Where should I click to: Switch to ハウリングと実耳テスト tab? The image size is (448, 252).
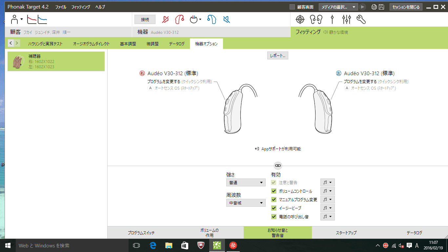tap(45, 44)
